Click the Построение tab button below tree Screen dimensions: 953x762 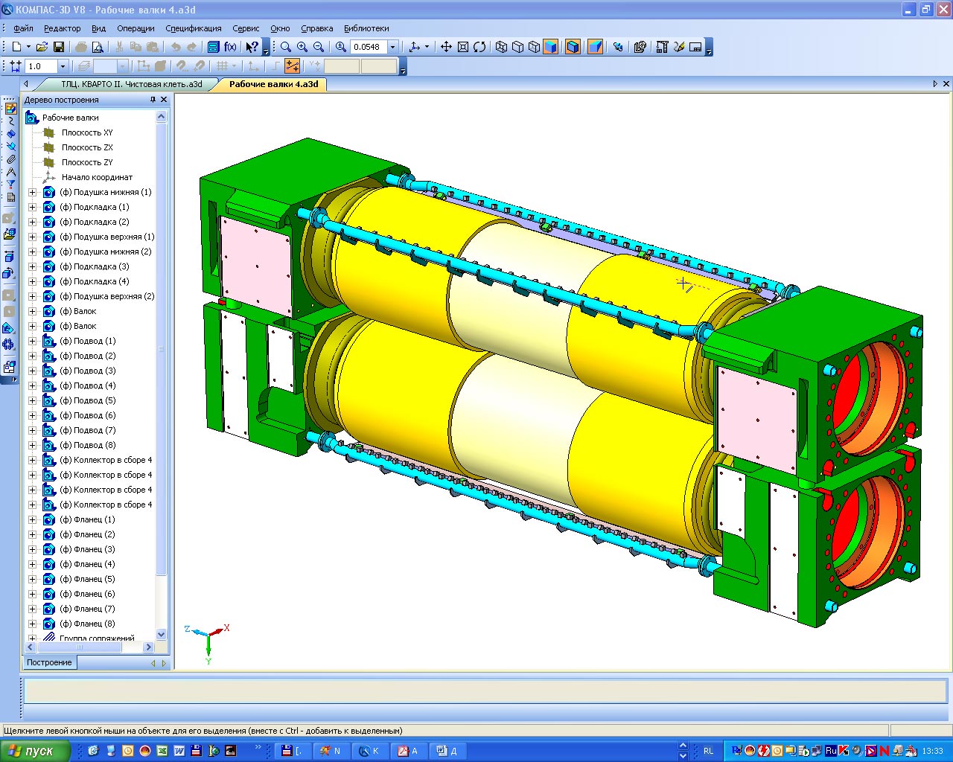(x=49, y=662)
